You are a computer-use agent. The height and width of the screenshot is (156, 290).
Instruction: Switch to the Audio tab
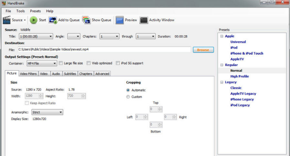(56, 74)
